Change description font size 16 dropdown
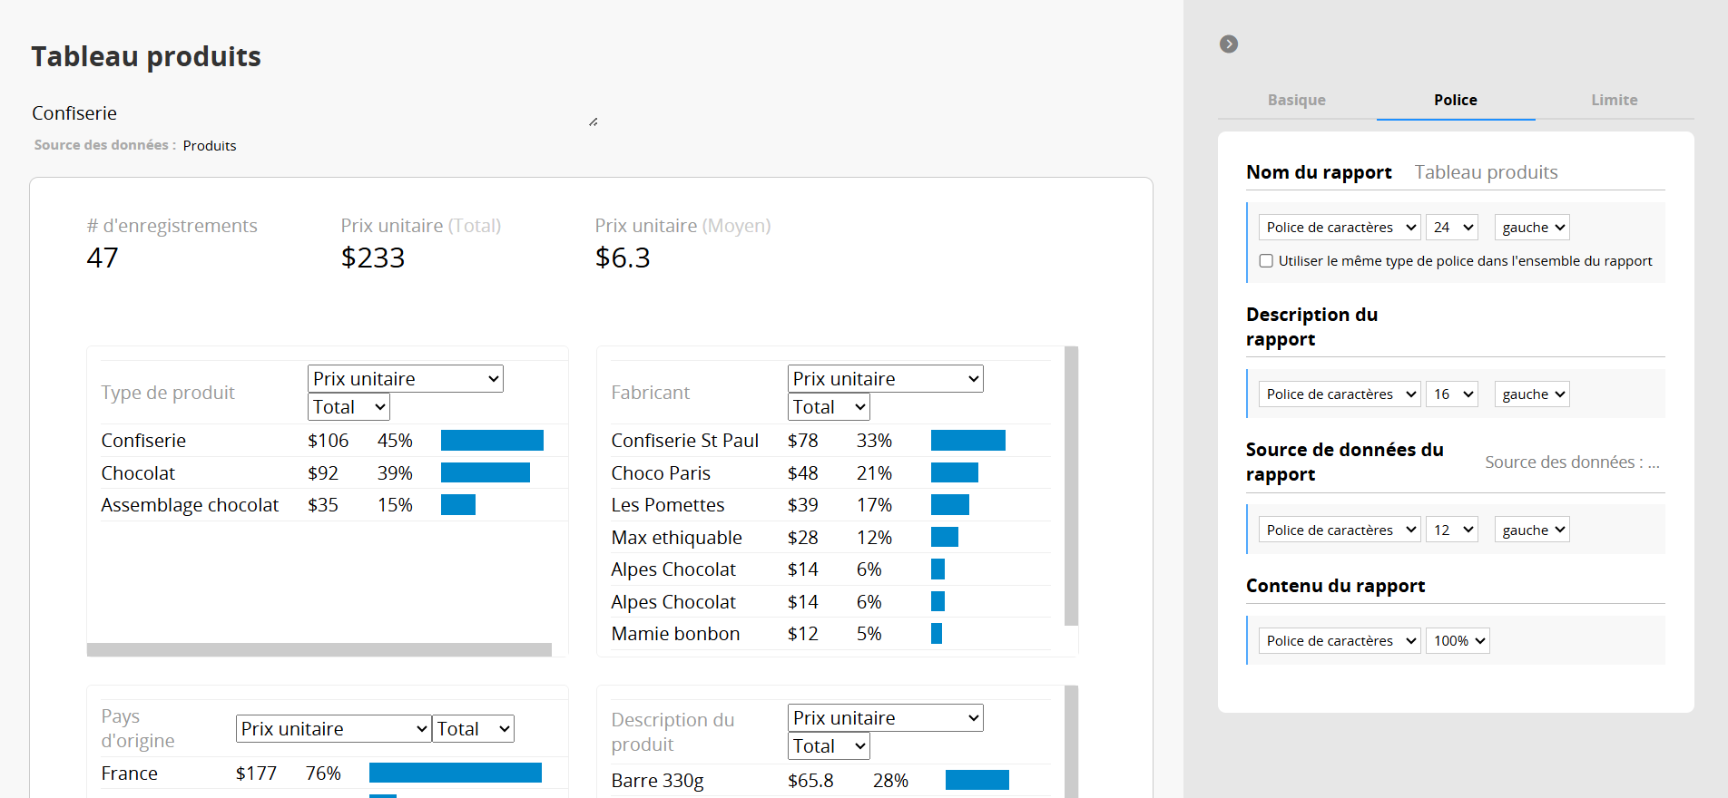1728x798 pixels. click(x=1452, y=394)
